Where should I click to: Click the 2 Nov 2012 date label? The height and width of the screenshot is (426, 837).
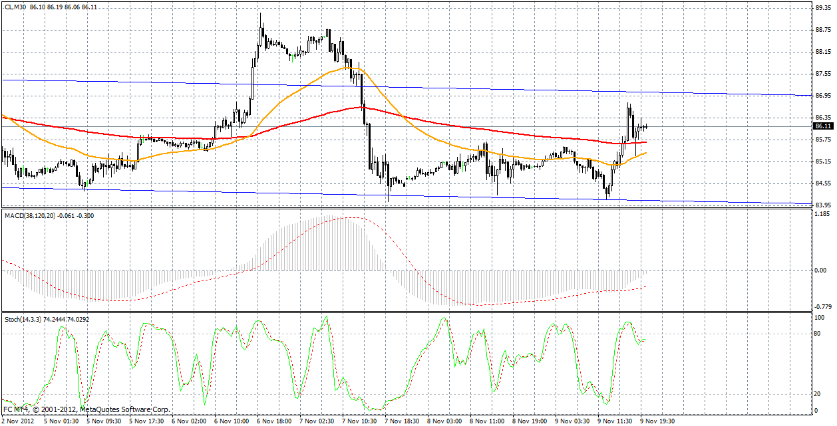[x=17, y=421]
